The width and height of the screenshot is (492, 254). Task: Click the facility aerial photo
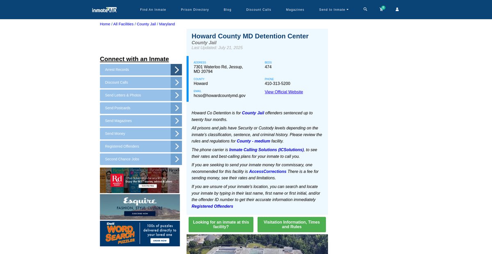tap(257, 244)
